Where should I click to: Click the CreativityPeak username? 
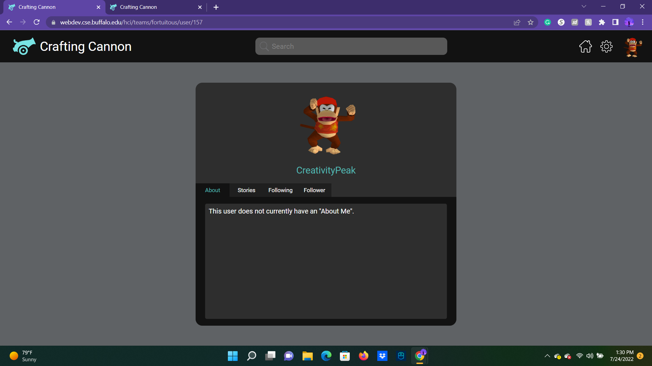coord(326,170)
